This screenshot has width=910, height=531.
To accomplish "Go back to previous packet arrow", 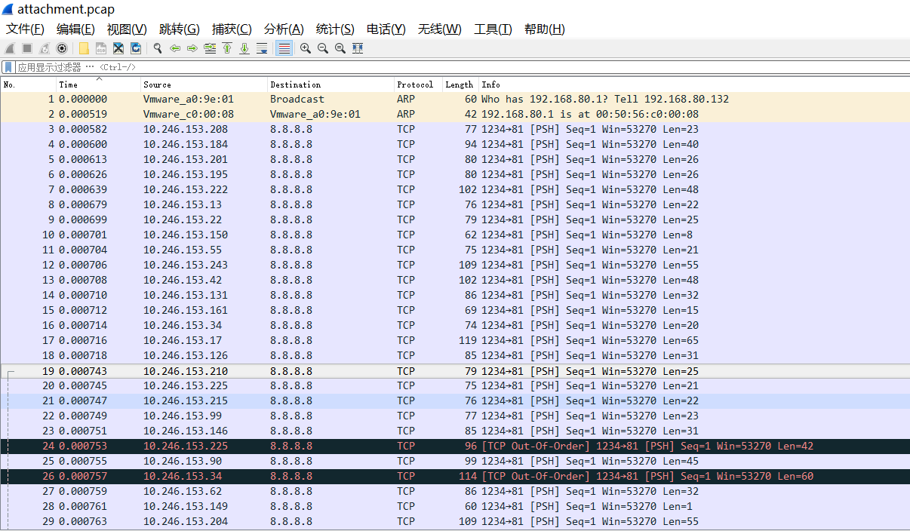I will click(175, 48).
